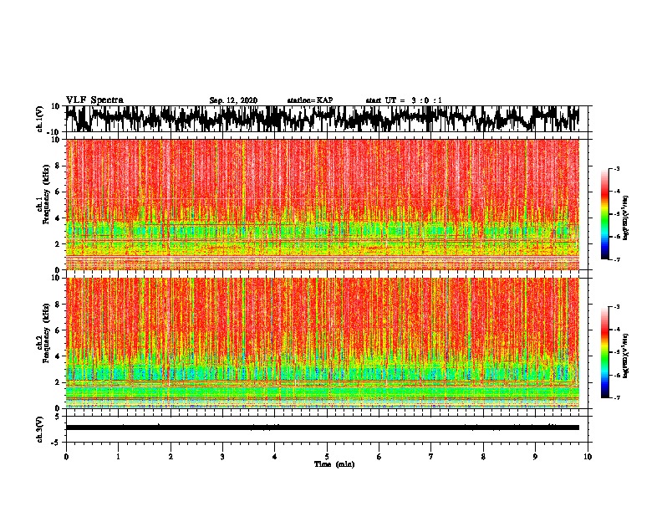This screenshot has width=662, height=512.
Task: Select the "start UT = 3 : 0 : 1" text
Action: tap(404, 100)
